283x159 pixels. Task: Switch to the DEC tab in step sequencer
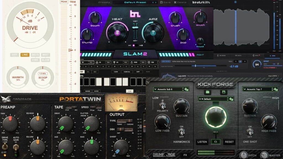click(95, 72)
